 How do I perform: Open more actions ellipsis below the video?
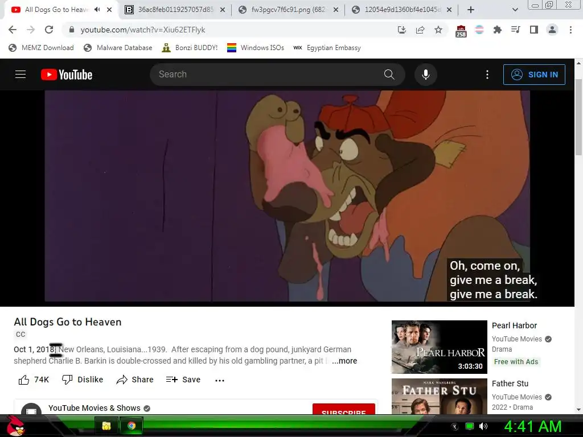click(x=220, y=380)
